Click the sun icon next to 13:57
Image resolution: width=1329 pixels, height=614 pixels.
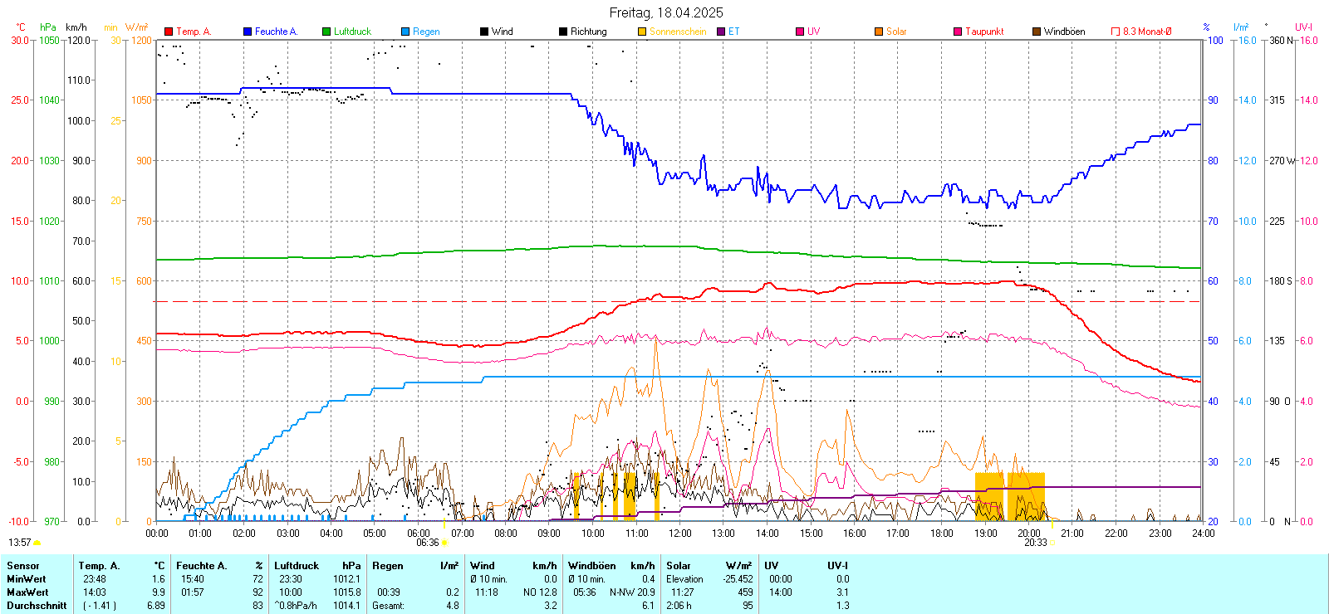click(37, 543)
